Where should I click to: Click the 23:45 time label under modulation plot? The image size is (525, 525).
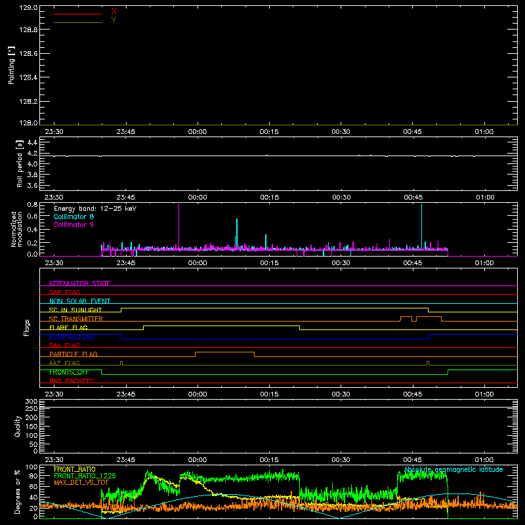[126, 263]
